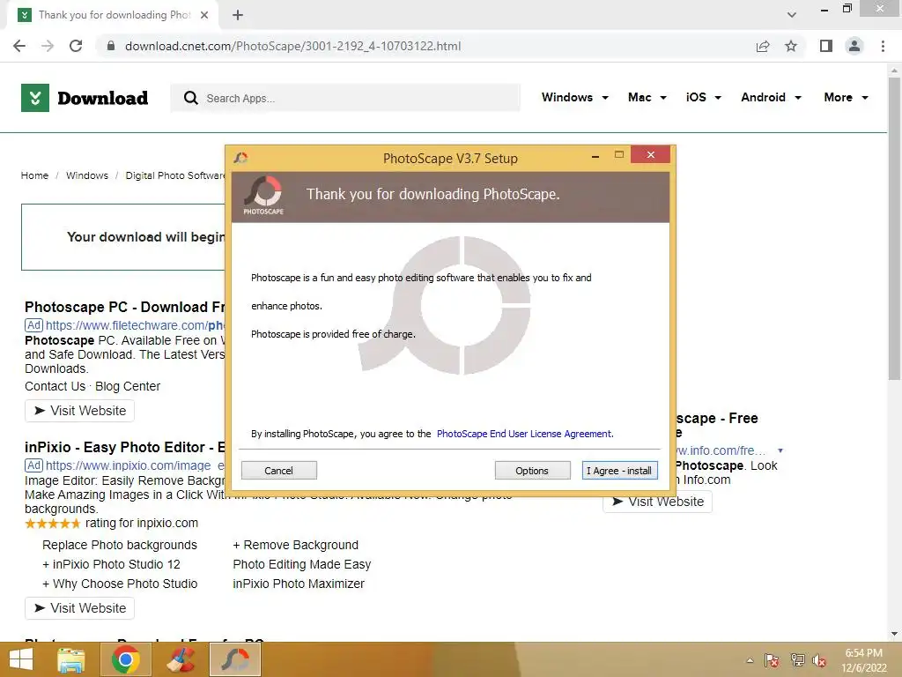
Task: Open Chrome three-dot menu
Action: point(883,46)
